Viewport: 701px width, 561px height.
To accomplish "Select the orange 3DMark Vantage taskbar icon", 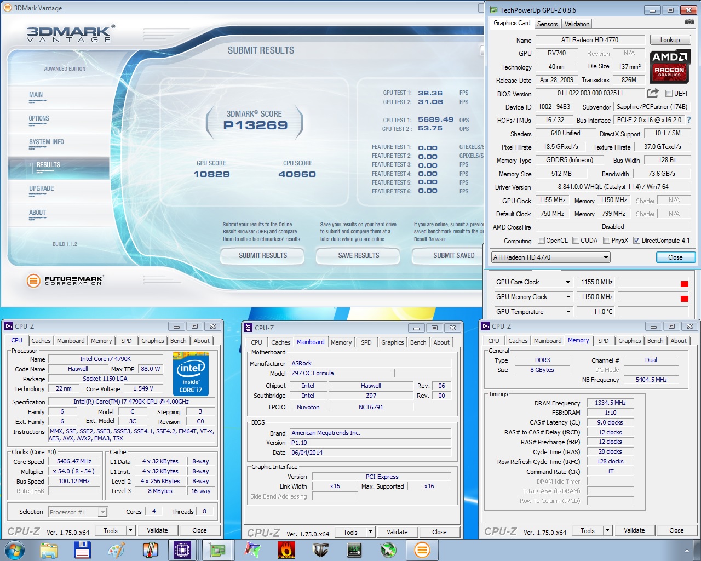I will 422,550.
